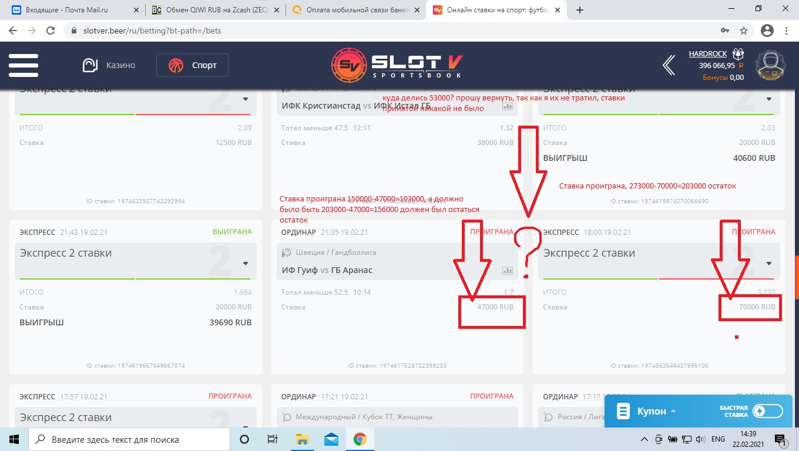The height and width of the screenshot is (451, 799).
Task: Go back to the previous page
Action: click(x=13, y=31)
